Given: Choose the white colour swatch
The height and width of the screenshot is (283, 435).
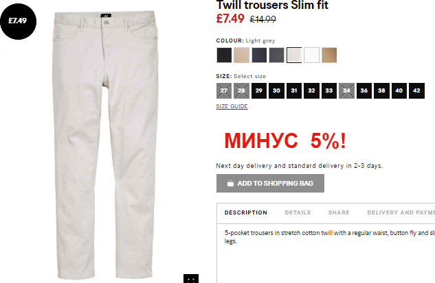Looking at the screenshot, I should [311, 55].
